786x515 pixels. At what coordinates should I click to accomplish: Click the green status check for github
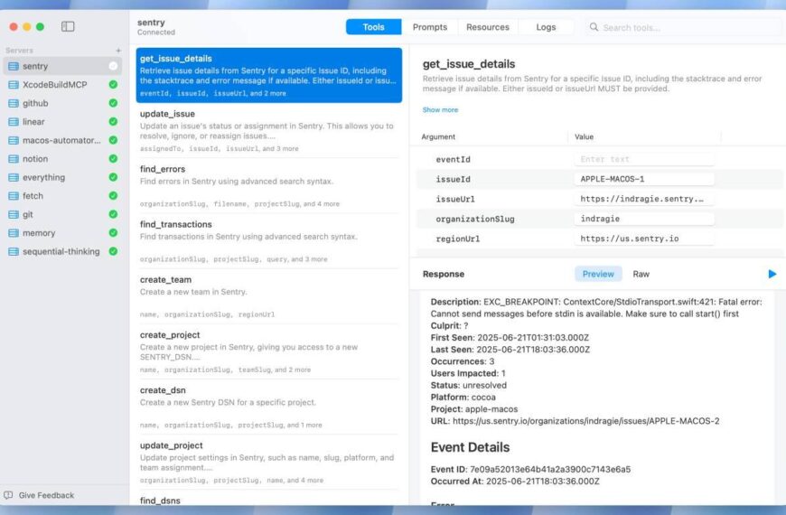coord(113,103)
